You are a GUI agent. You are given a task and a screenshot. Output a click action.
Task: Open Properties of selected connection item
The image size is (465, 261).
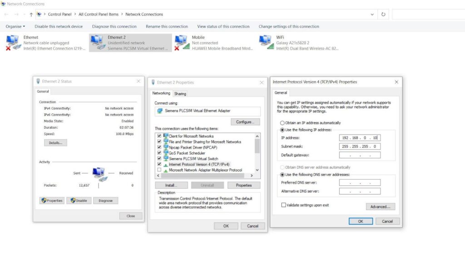pyautogui.click(x=244, y=185)
